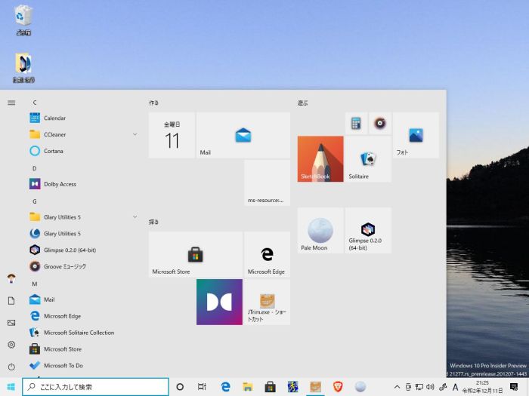Select Microsoft To Do in app list

[x=63, y=366]
